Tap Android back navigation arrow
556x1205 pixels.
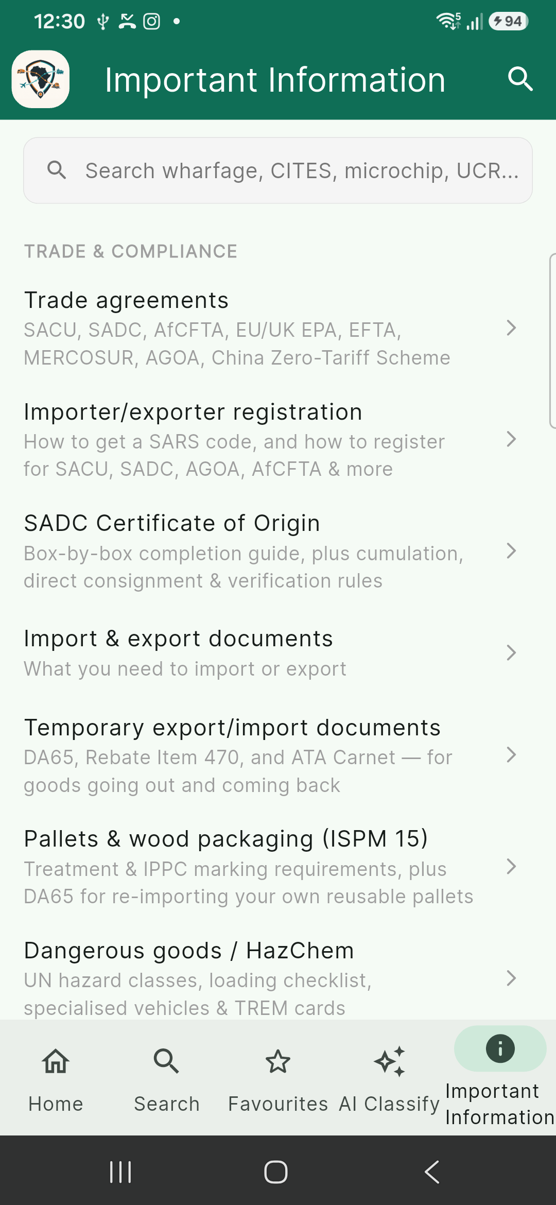[432, 1172]
